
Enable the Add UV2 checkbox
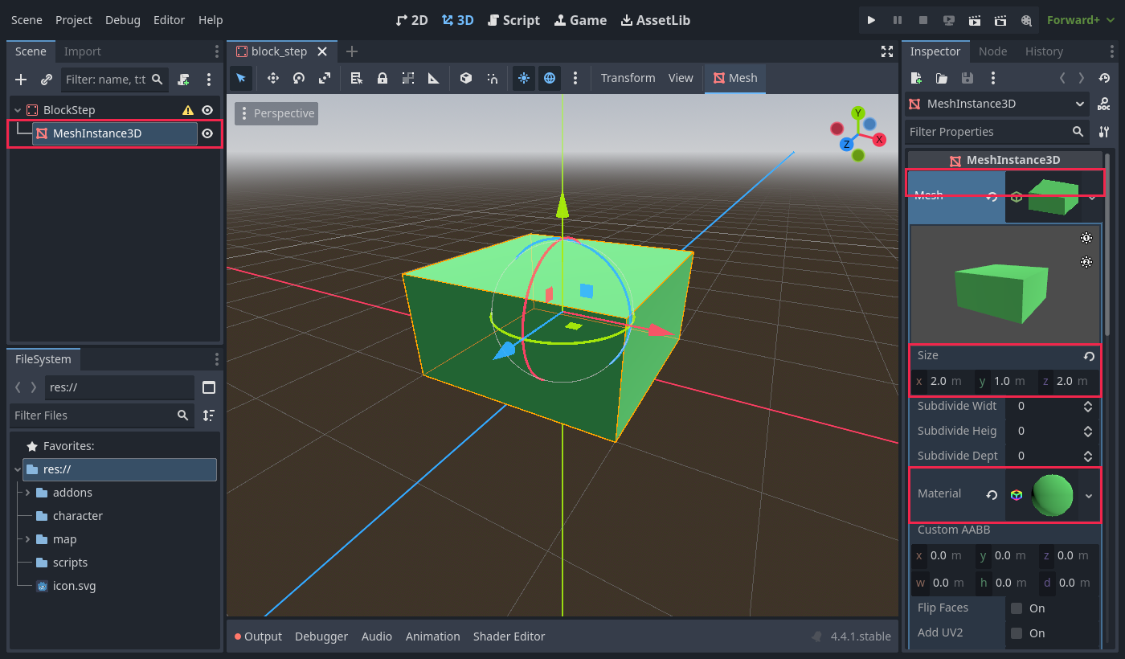[x=1017, y=633]
